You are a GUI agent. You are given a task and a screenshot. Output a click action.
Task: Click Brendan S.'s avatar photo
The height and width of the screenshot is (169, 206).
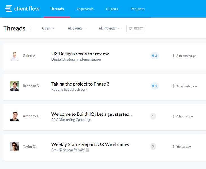point(15,86)
